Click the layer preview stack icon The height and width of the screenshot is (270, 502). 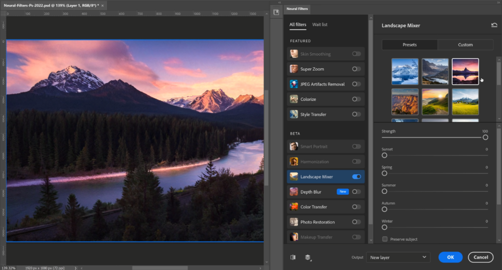pos(308,257)
